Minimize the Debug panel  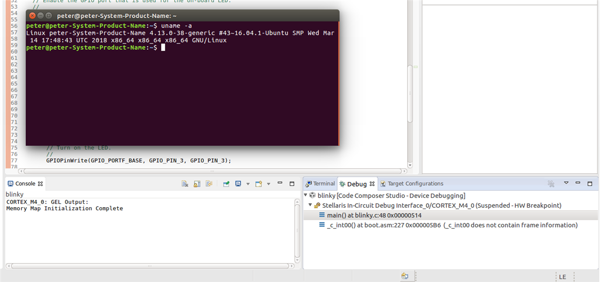point(578,183)
